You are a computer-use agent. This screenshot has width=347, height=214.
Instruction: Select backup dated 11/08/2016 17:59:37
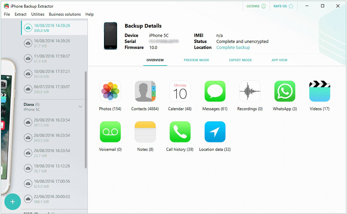[x=54, y=58]
